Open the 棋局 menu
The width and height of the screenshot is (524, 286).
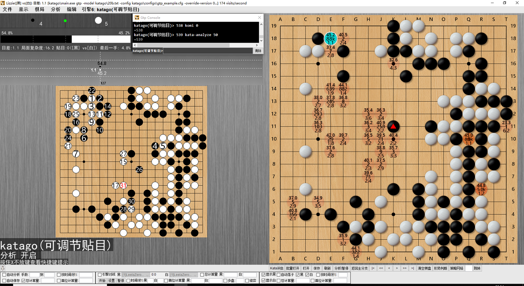click(40, 9)
